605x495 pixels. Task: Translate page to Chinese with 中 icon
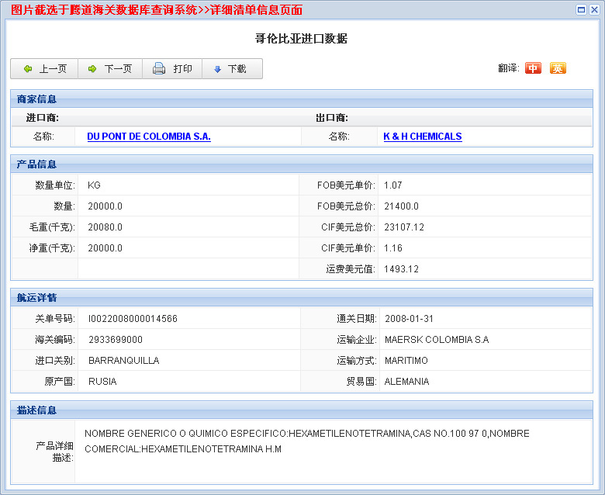tap(533, 68)
